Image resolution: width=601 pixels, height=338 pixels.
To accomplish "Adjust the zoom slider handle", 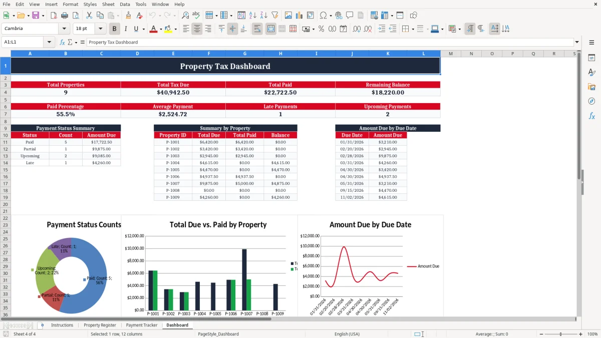I will click(560, 334).
